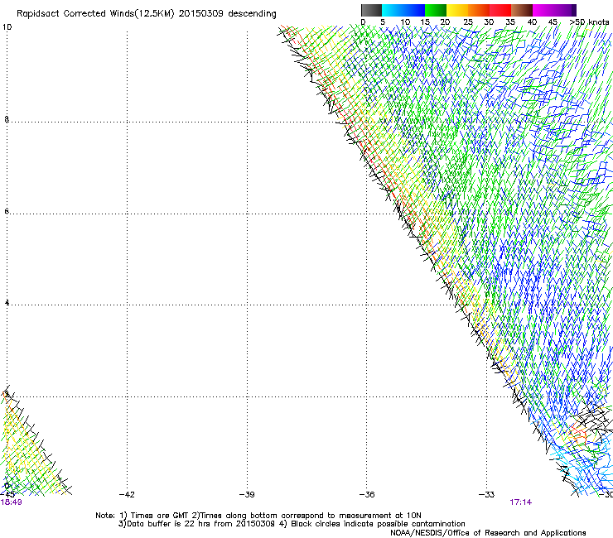The width and height of the screenshot is (613, 538).
Task: Click the cyan-blue 5-15 knots legend segment
Action: [403, 10]
